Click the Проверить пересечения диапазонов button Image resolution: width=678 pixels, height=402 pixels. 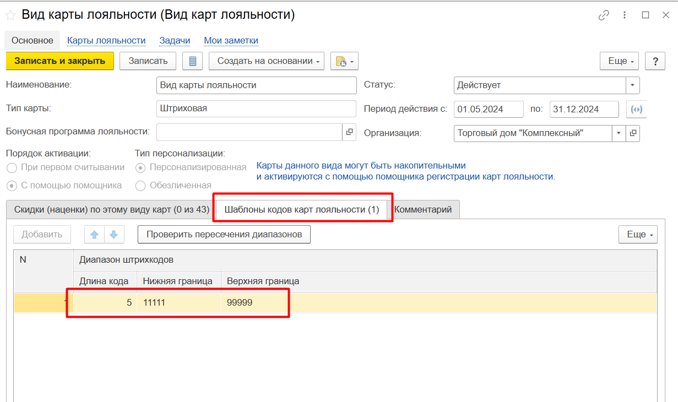224,235
